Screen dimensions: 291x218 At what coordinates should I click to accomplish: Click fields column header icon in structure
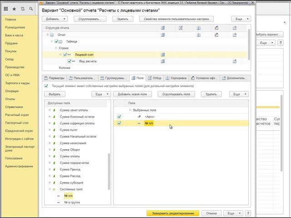pyautogui.click(x=163, y=28)
